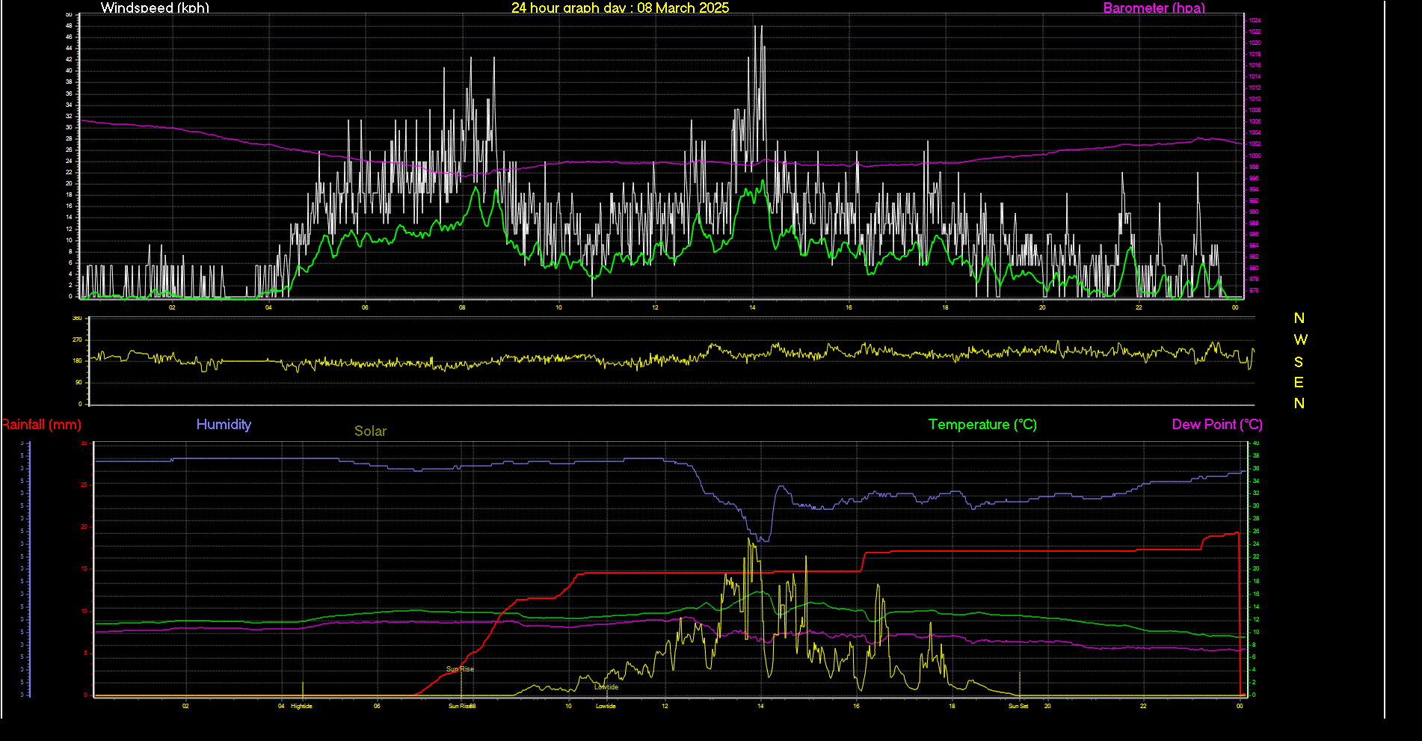Click the "Windspeed (kph)" graph title
This screenshot has width=1422, height=741.
click(155, 7)
